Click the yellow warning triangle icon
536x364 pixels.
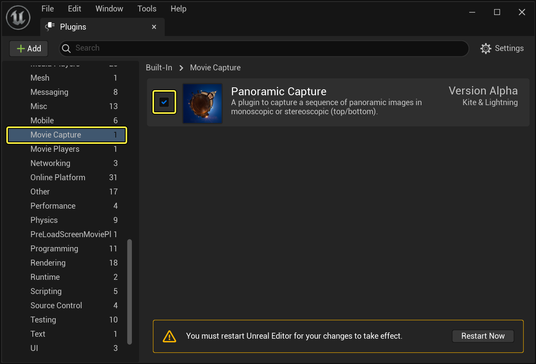tap(169, 336)
